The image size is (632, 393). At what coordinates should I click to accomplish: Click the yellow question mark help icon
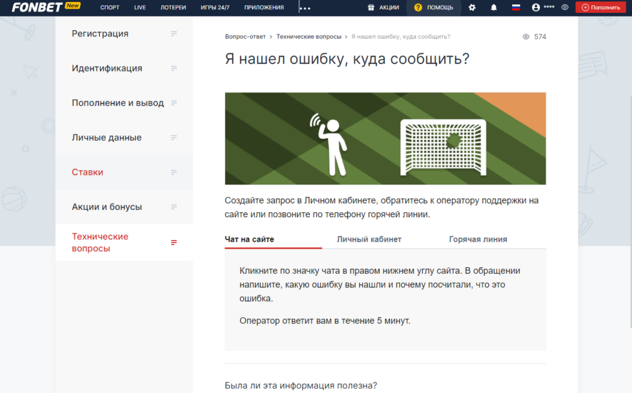418,7
